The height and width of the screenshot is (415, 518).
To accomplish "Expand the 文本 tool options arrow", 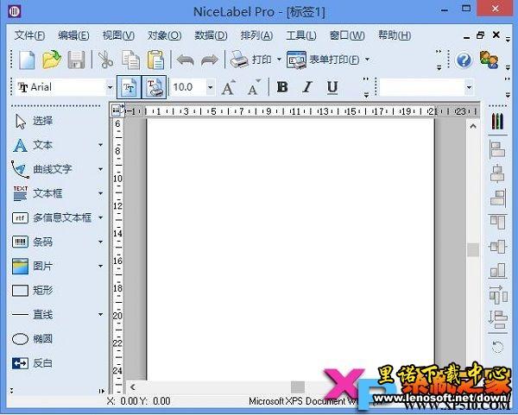I will click(x=100, y=145).
